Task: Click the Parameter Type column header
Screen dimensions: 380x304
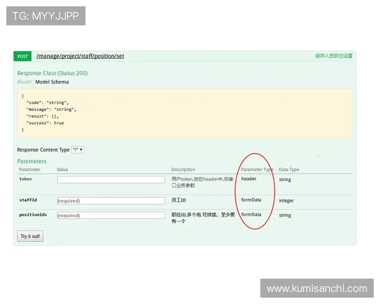Action: [x=256, y=170]
